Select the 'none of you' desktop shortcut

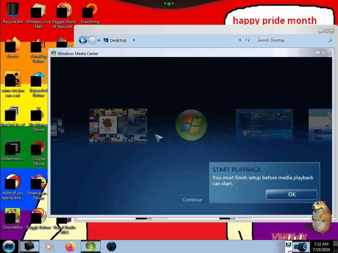tap(13, 187)
